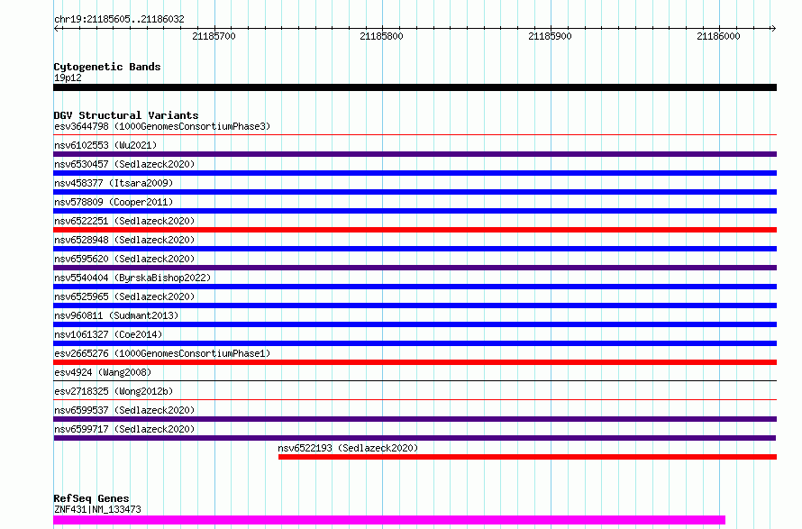Click ruler position 21185800
This screenshot has width=802, height=529.
tap(381, 36)
